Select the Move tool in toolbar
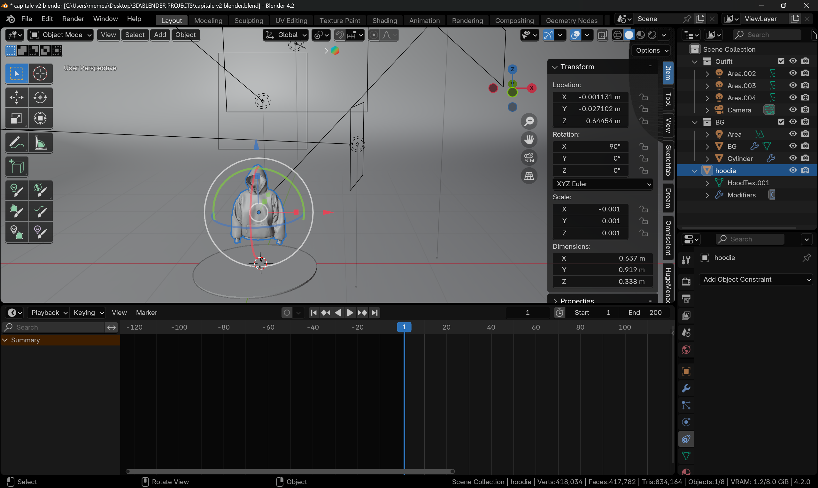818x488 pixels. pyautogui.click(x=16, y=97)
